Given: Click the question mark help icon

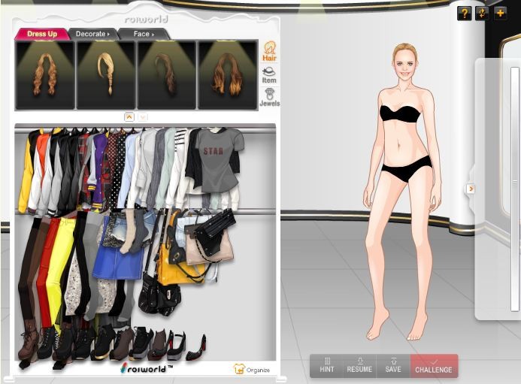Looking at the screenshot, I should click(464, 13).
